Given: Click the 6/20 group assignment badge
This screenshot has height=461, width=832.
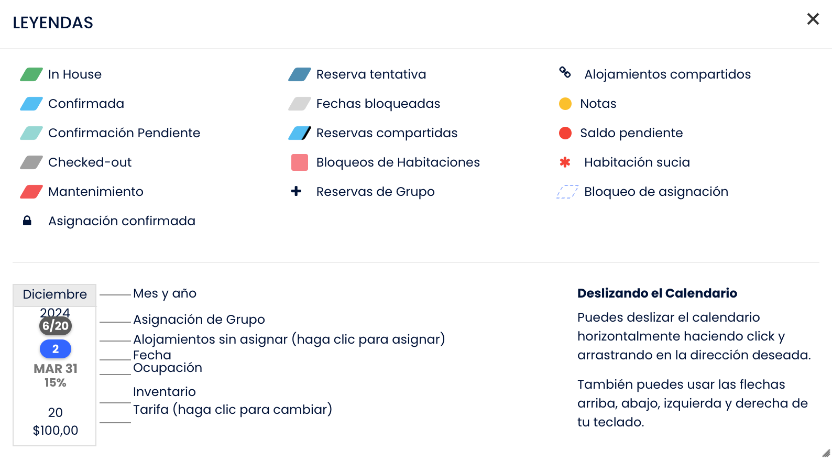Looking at the screenshot, I should point(56,326).
